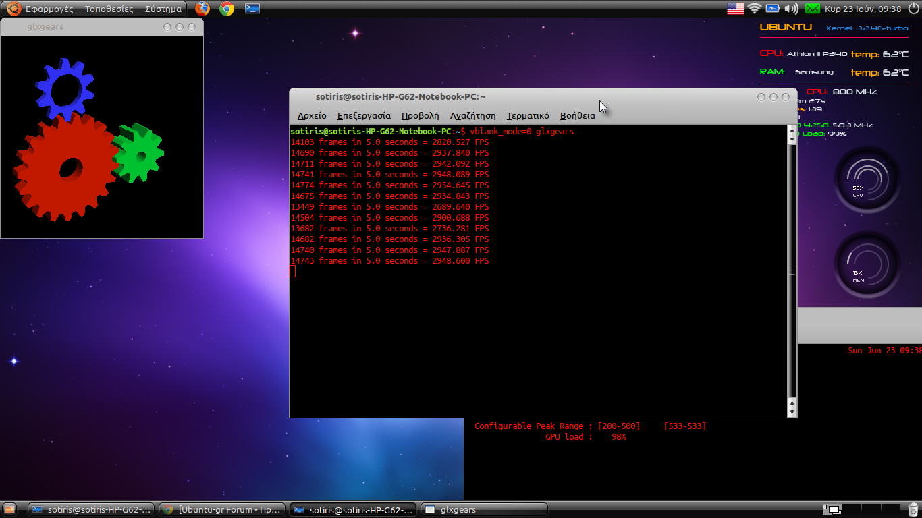This screenshot has height=518, width=922.
Task: Switch to the Ubuntu-gr Forum taskbar window
Action: (x=222, y=510)
